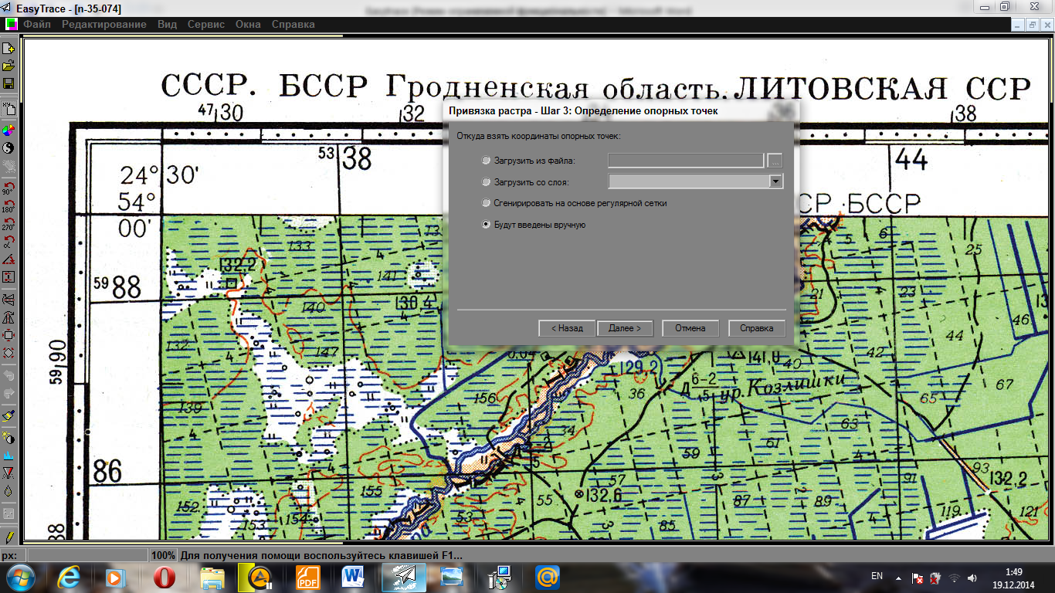Rotate raster by arbitrary angle alpha
The image size is (1055, 593).
point(8,242)
